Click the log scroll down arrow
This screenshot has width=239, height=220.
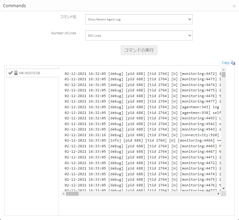point(223,188)
